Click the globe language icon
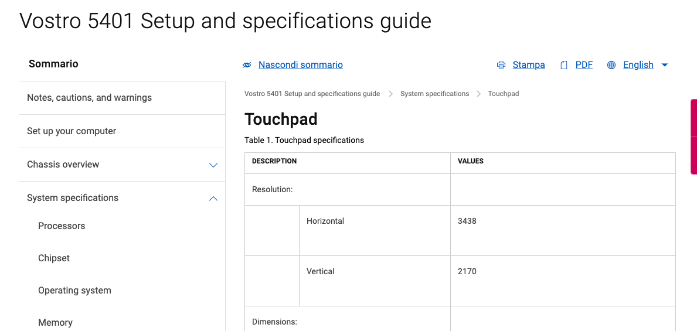The height and width of the screenshot is (331, 697). tap(611, 65)
